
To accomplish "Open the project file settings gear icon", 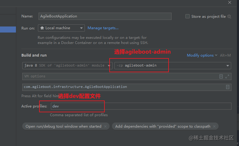I will pos(229,16).
